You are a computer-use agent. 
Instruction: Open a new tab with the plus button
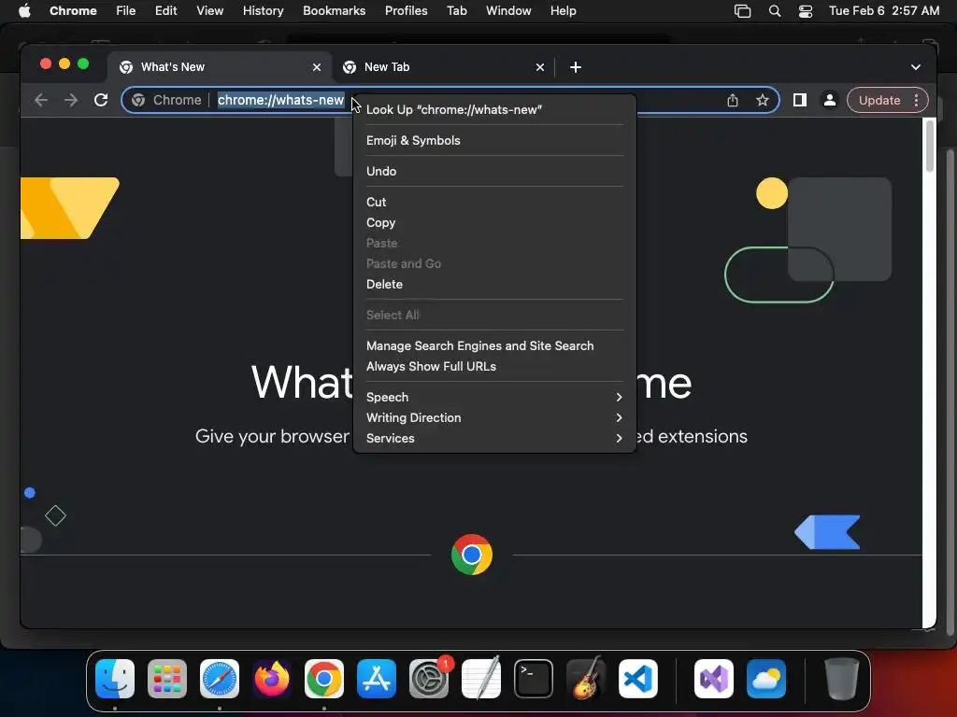click(x=576, y=67)
